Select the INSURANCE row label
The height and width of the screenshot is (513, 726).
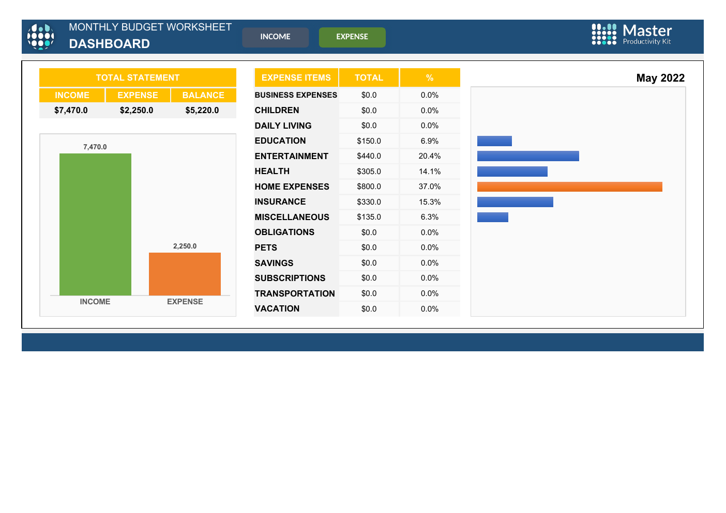point(280,201)
